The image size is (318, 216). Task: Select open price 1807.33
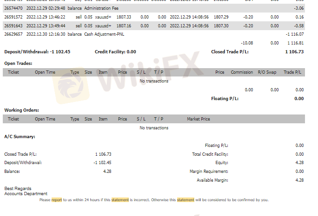tap(124, 17)
